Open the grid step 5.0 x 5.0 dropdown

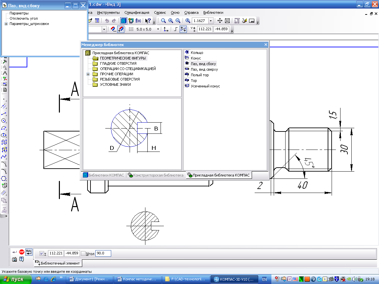(x=158, y=29)
